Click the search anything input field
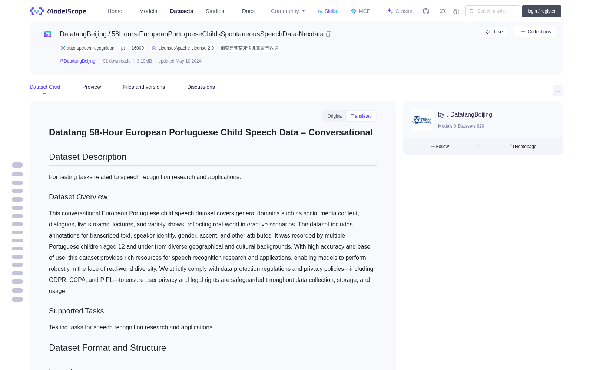 [x=493, y=11]
